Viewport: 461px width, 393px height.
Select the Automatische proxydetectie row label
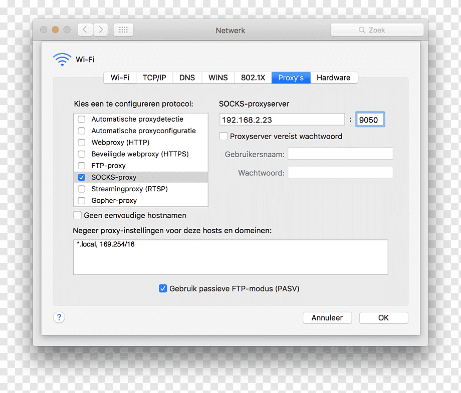[x=137, y=119]
